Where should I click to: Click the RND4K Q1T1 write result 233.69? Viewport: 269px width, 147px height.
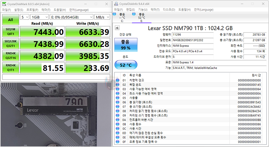pos(88,68)
